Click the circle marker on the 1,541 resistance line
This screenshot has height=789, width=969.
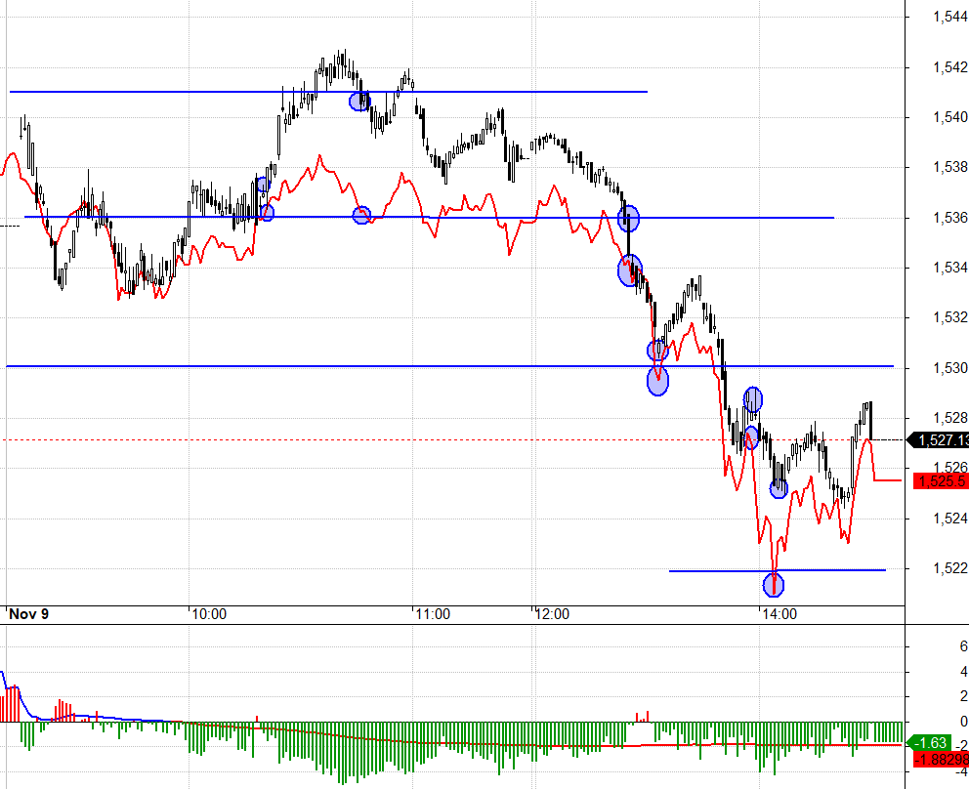click(x=359, y=102)
